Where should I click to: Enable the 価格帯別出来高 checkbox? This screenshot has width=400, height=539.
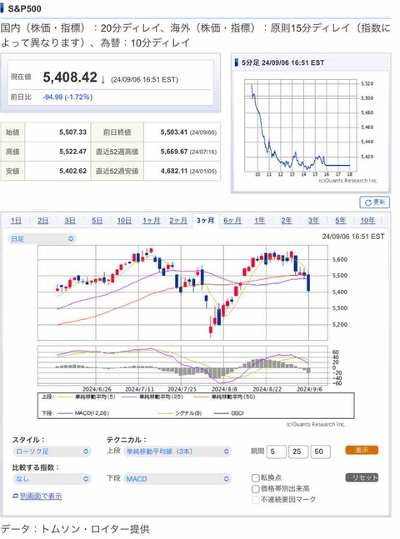point(256,489)
